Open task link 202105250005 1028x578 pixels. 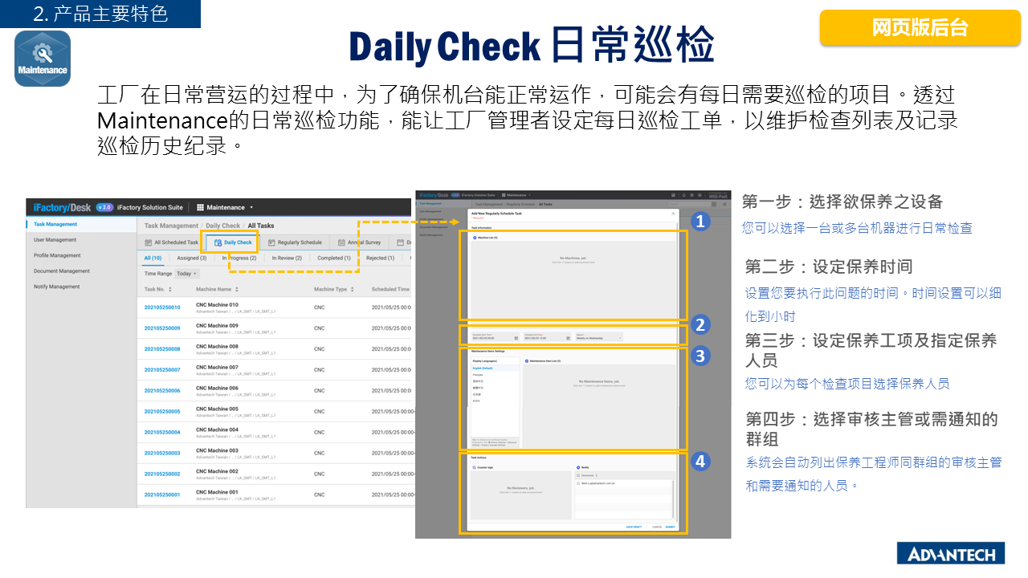pyautogui.click(x=162, y=412)
